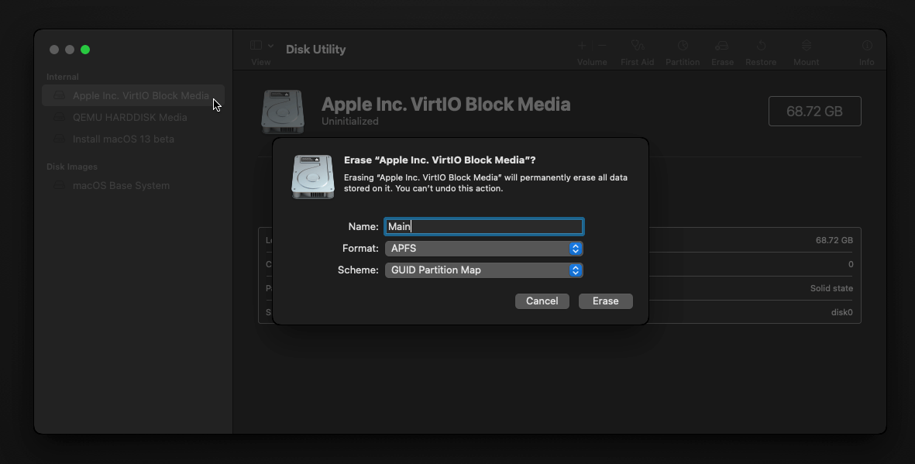Open the Format dropdown showing APFS
Image resolution: width=915 pixels, height=464 pixels.
pyautogui.click(x=483, y=249)
